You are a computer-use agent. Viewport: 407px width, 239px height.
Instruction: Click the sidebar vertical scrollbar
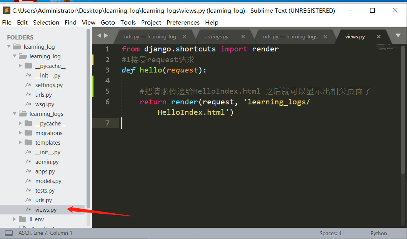coord(88,119)
